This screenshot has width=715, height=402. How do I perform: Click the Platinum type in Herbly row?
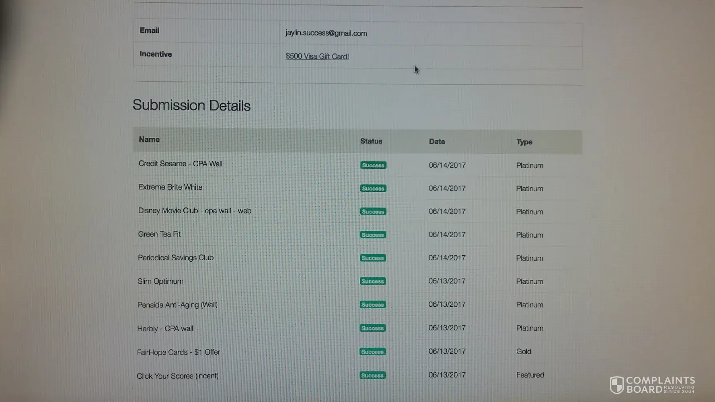(530, 328)
